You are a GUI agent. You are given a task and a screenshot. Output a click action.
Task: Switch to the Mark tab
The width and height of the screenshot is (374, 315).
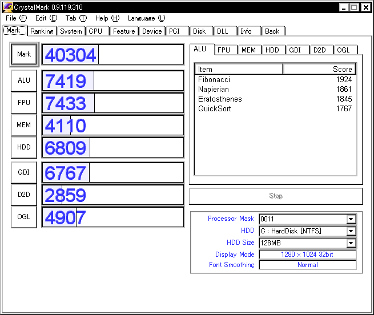point(15,30)
